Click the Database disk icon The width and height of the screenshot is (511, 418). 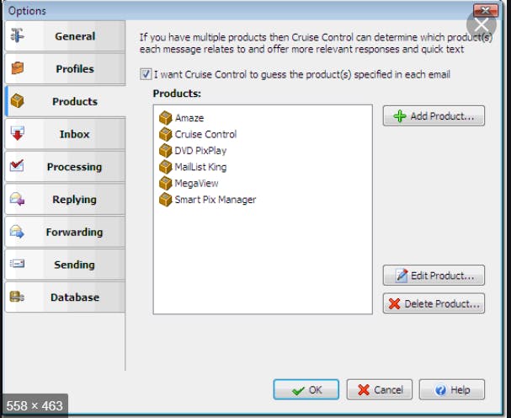click(x=17, y=297)
